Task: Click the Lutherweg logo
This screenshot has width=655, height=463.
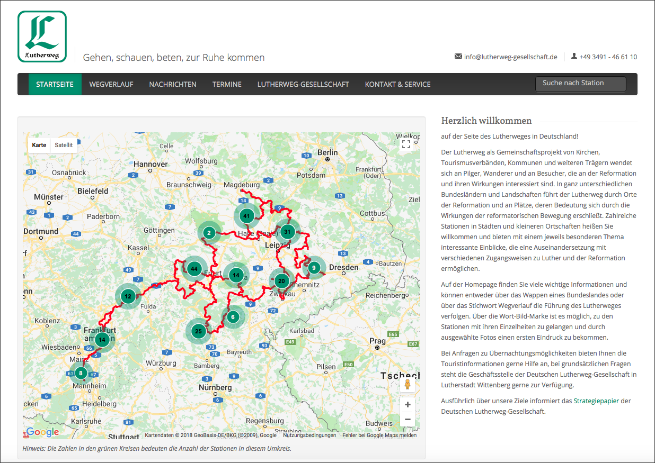Action: [42, 37]
